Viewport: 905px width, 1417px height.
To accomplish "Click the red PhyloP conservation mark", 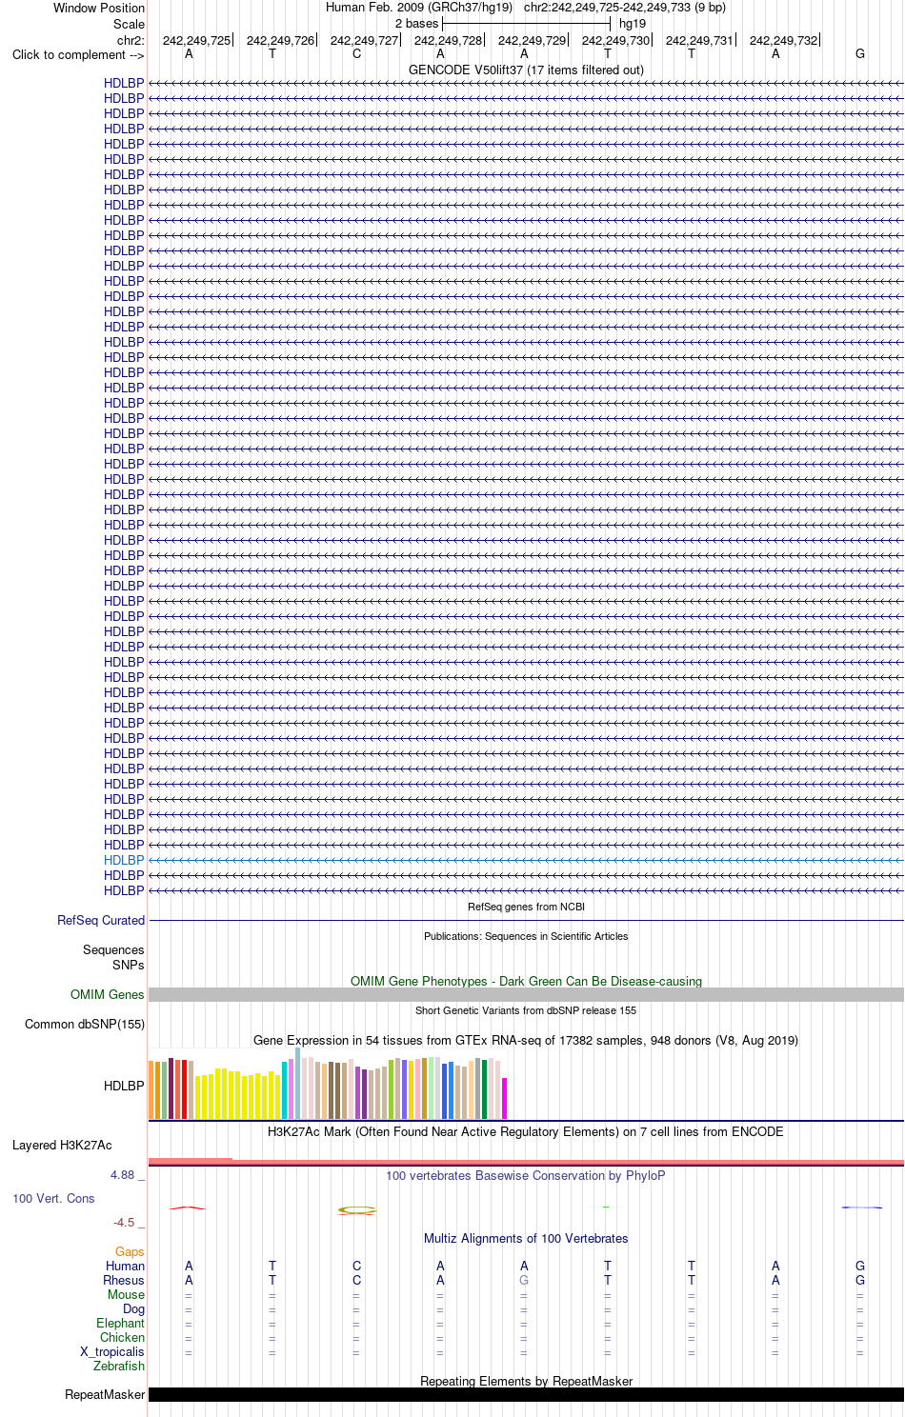I will tap(188, 1207).
